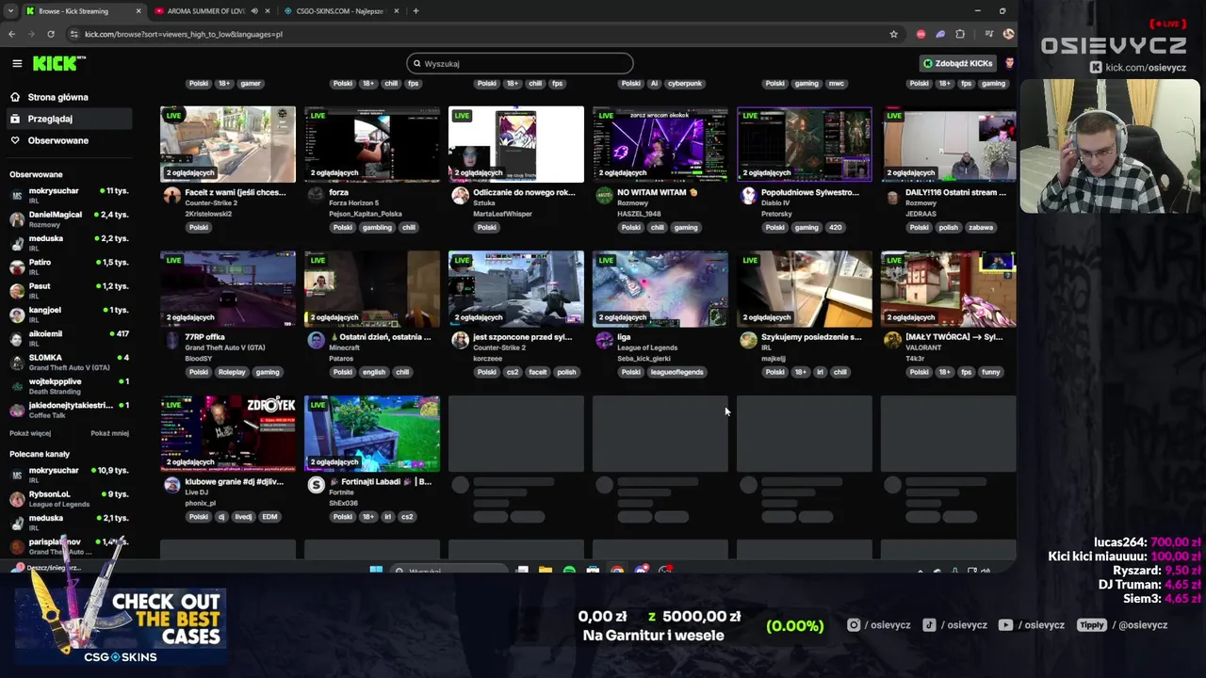Open Spotify from the taskbar

click(x=569, y=570)
